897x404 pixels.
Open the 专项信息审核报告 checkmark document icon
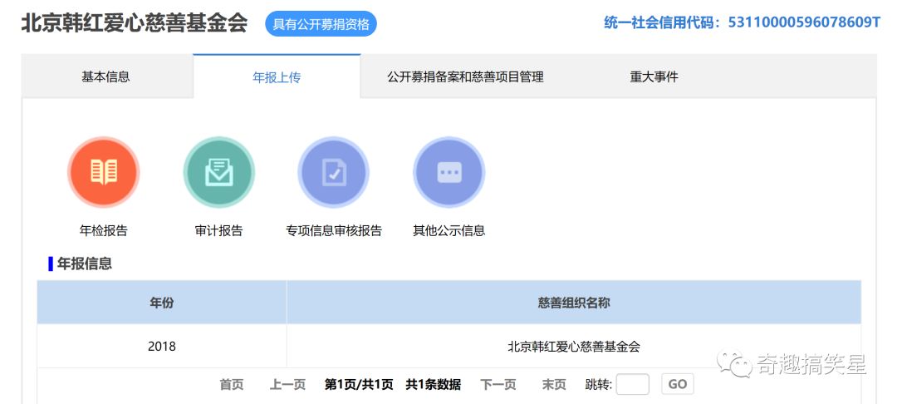pyautogui.click(x=334, y=172)
